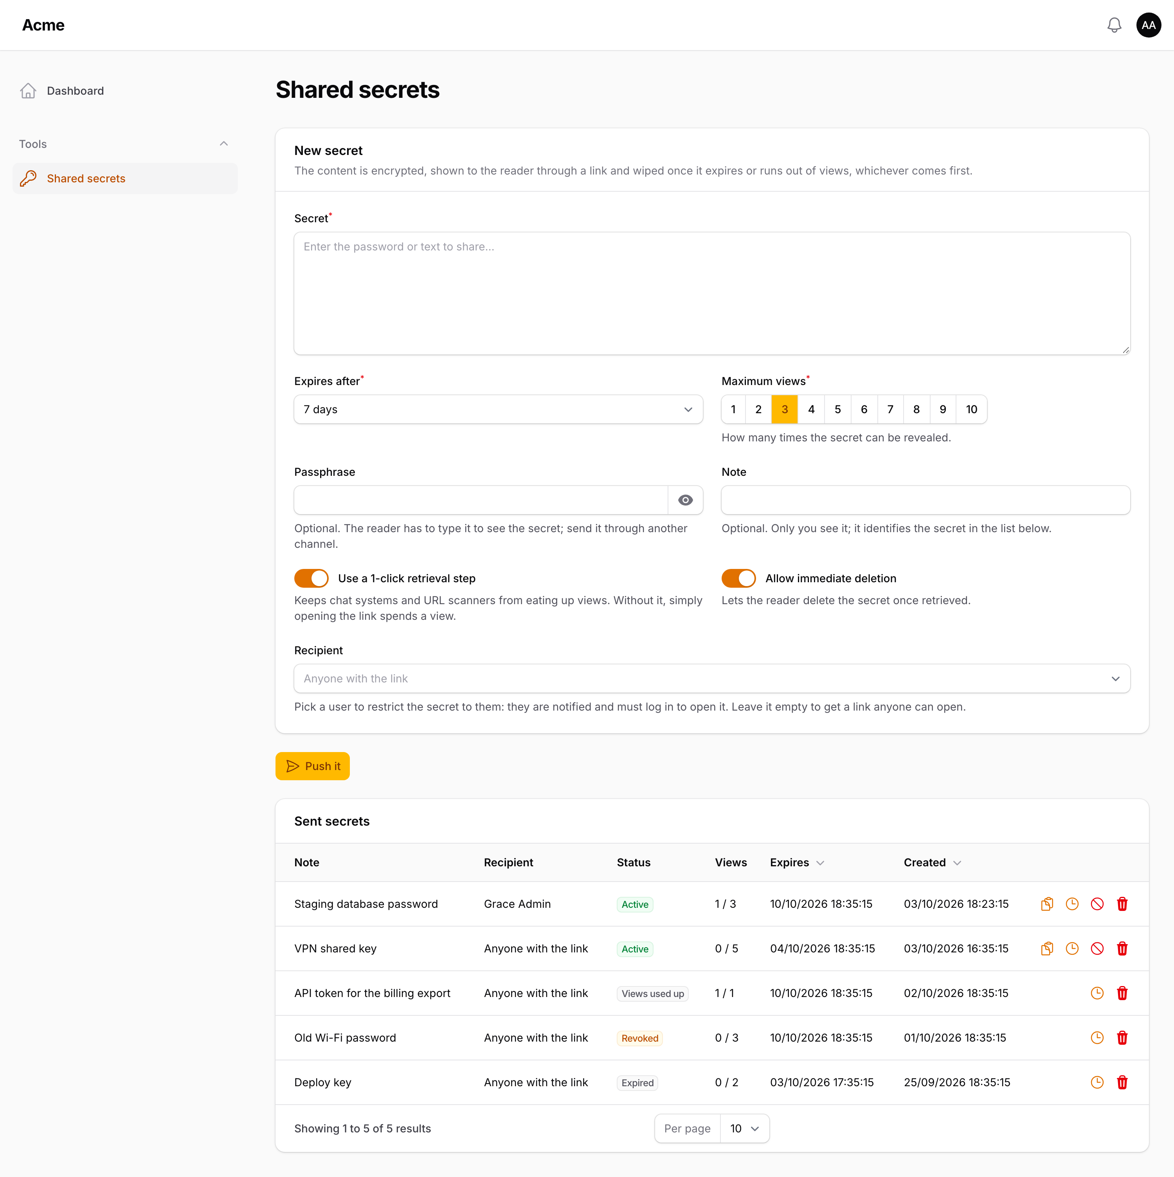This screenshot has width=1174, height=1177.
Task: Set maximum views to 2
Action: click(x=758, y=409)
